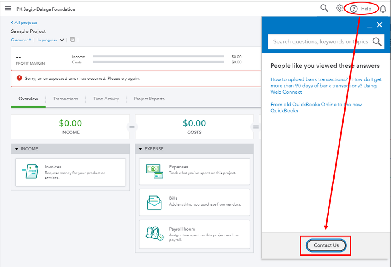Click the equals operator circle after COSTS
Image resolution: width=391 pixels, height=267 pixels.
pyautogui.click(x=256, y=127)
